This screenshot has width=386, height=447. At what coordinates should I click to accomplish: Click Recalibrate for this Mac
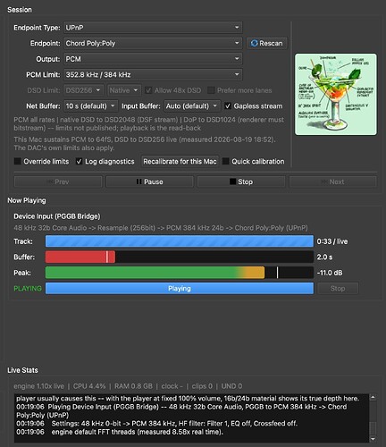pos(180,161)
